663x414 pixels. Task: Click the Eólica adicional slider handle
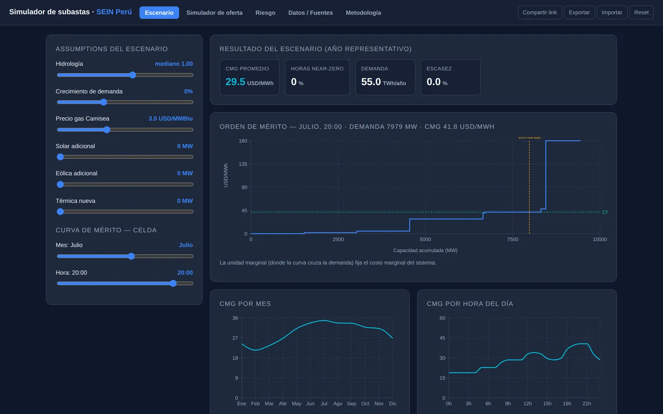(x=60, y=184)
